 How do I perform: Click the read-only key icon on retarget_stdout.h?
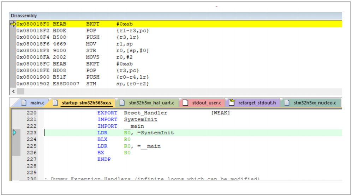[232, 103]
